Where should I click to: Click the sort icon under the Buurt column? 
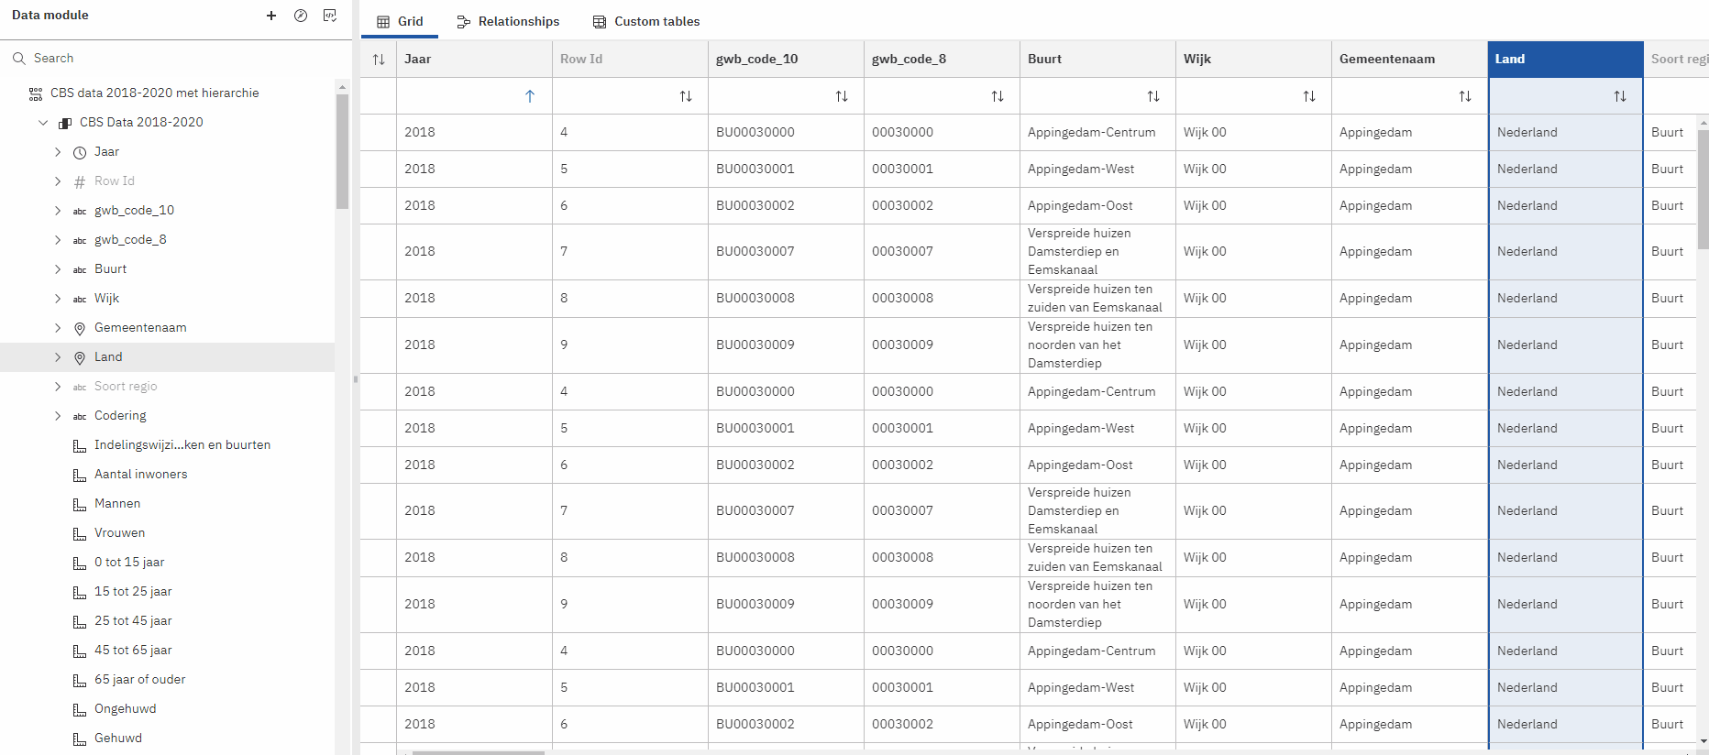pyautogui.click(x=1152, y=96)
